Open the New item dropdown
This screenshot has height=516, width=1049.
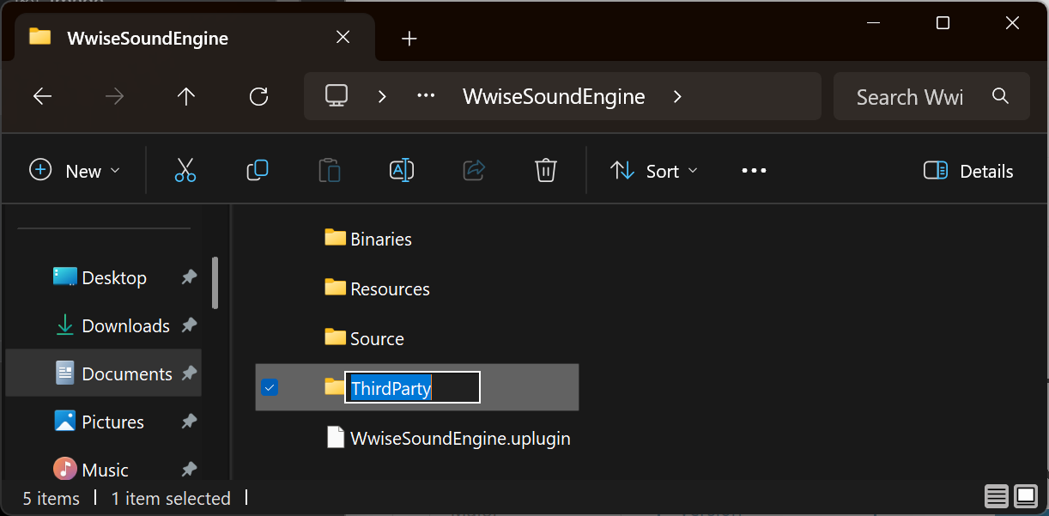coord(76,170)
